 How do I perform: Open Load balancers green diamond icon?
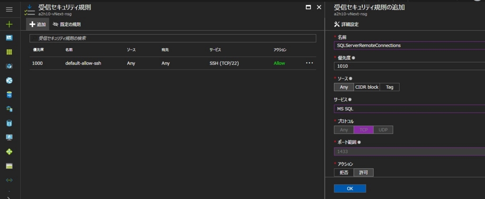coord(9,152)
